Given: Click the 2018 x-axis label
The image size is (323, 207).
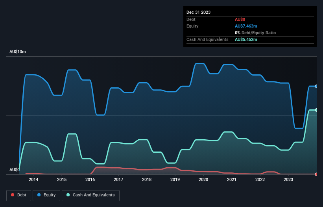Looking at the screenshot, I should coord(147,179).
